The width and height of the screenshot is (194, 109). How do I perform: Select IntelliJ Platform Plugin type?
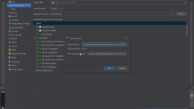point(20,24)
